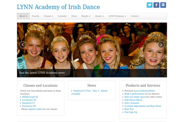Click the LYNN Academy of Irish Dance title

pyautogui.click(x=59, y=7)
